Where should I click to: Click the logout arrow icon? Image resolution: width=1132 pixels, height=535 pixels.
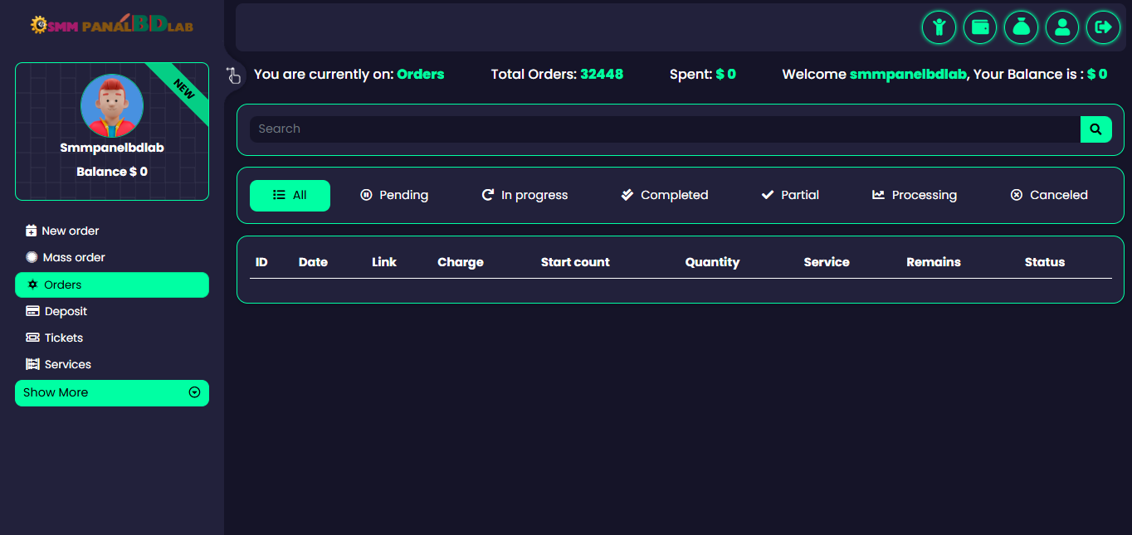pos(1103,27)
